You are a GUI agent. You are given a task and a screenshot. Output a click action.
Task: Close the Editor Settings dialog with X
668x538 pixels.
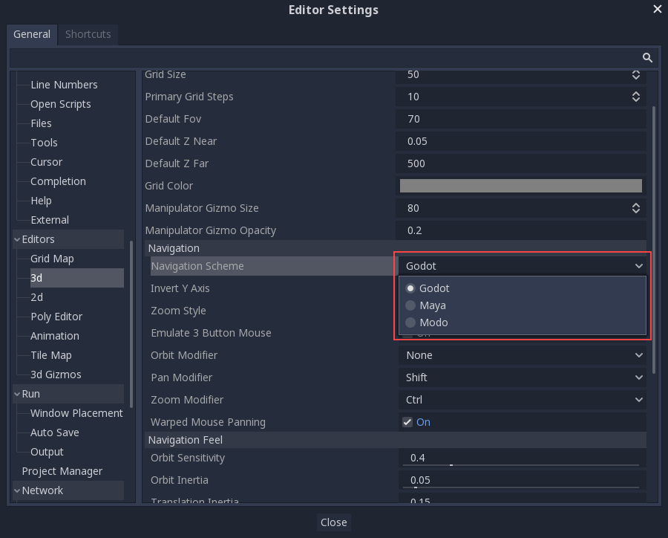pos(657,10)
